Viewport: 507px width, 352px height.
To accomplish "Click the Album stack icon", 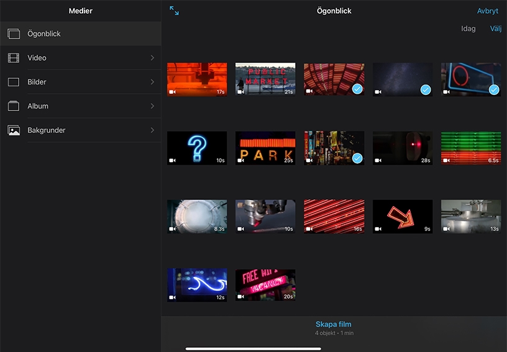I will coord(14,106).
